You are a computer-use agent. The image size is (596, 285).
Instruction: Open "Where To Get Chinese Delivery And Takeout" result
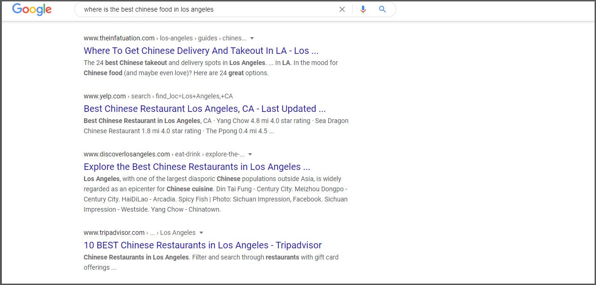pos(201,51)
